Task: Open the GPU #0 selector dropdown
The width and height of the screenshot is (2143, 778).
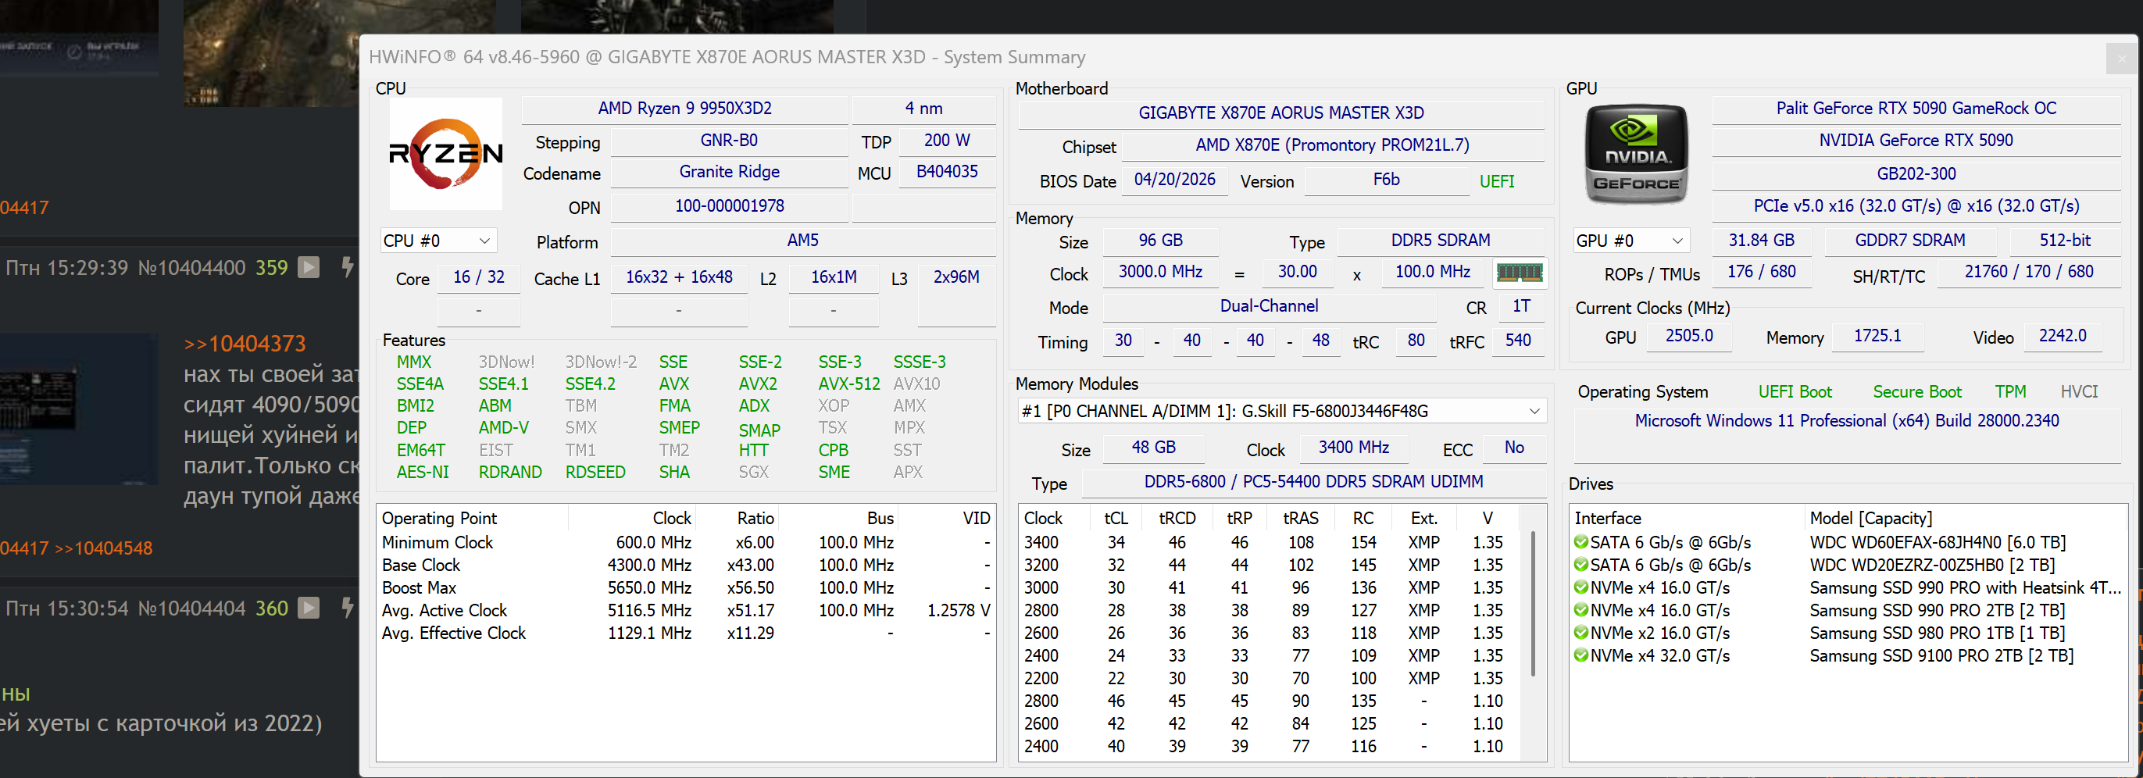Action: click(1630, 241)
